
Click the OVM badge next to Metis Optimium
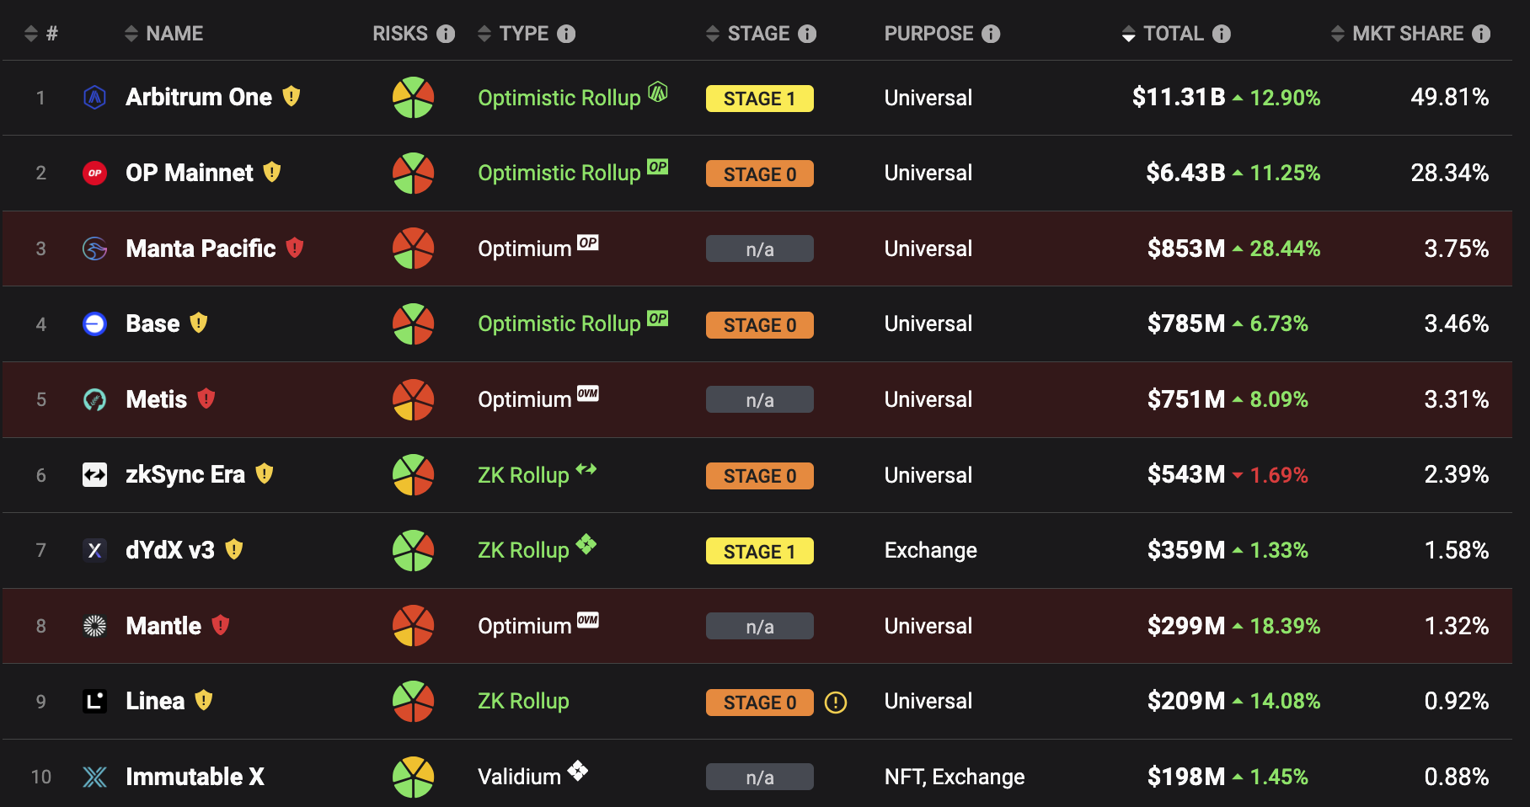pos(588,393)
